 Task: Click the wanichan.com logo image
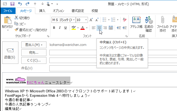[16, 81]
